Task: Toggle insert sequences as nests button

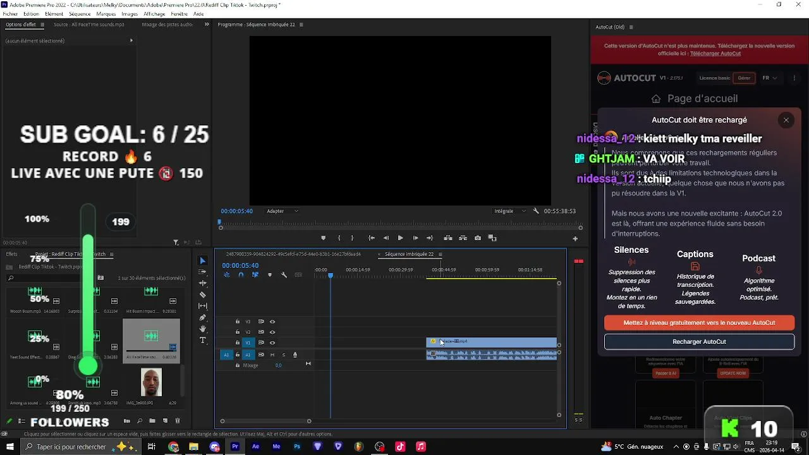Action: pos(227,275)
